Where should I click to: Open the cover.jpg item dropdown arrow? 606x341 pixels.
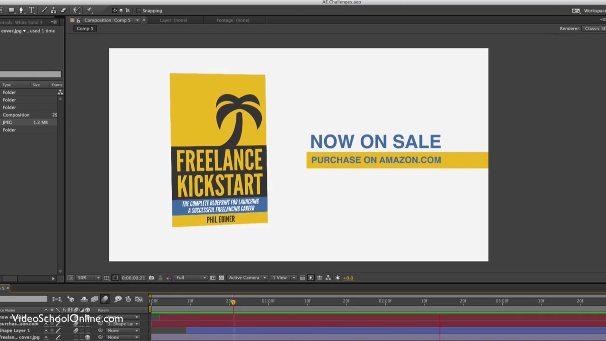[24, 31]
